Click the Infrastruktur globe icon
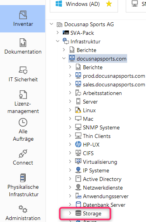Screen dimensions: 146x222 66,41
